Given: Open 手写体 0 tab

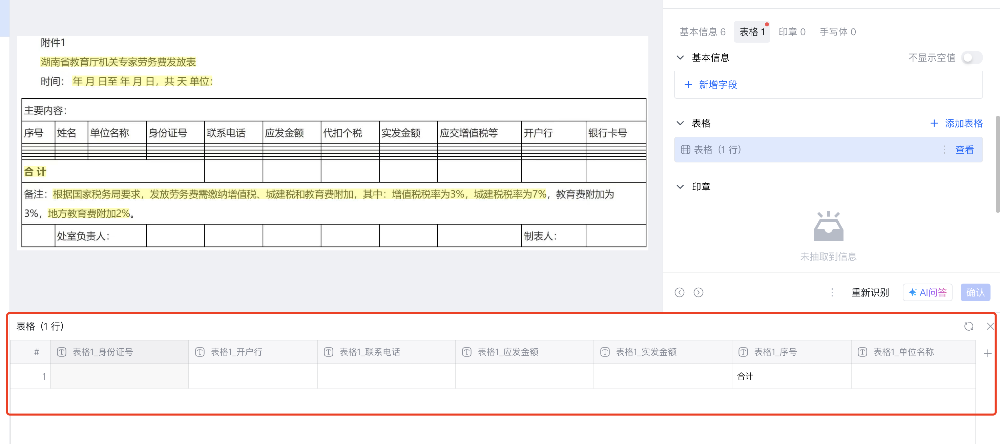Looking at the screenshot, I should tap(837, 32).
